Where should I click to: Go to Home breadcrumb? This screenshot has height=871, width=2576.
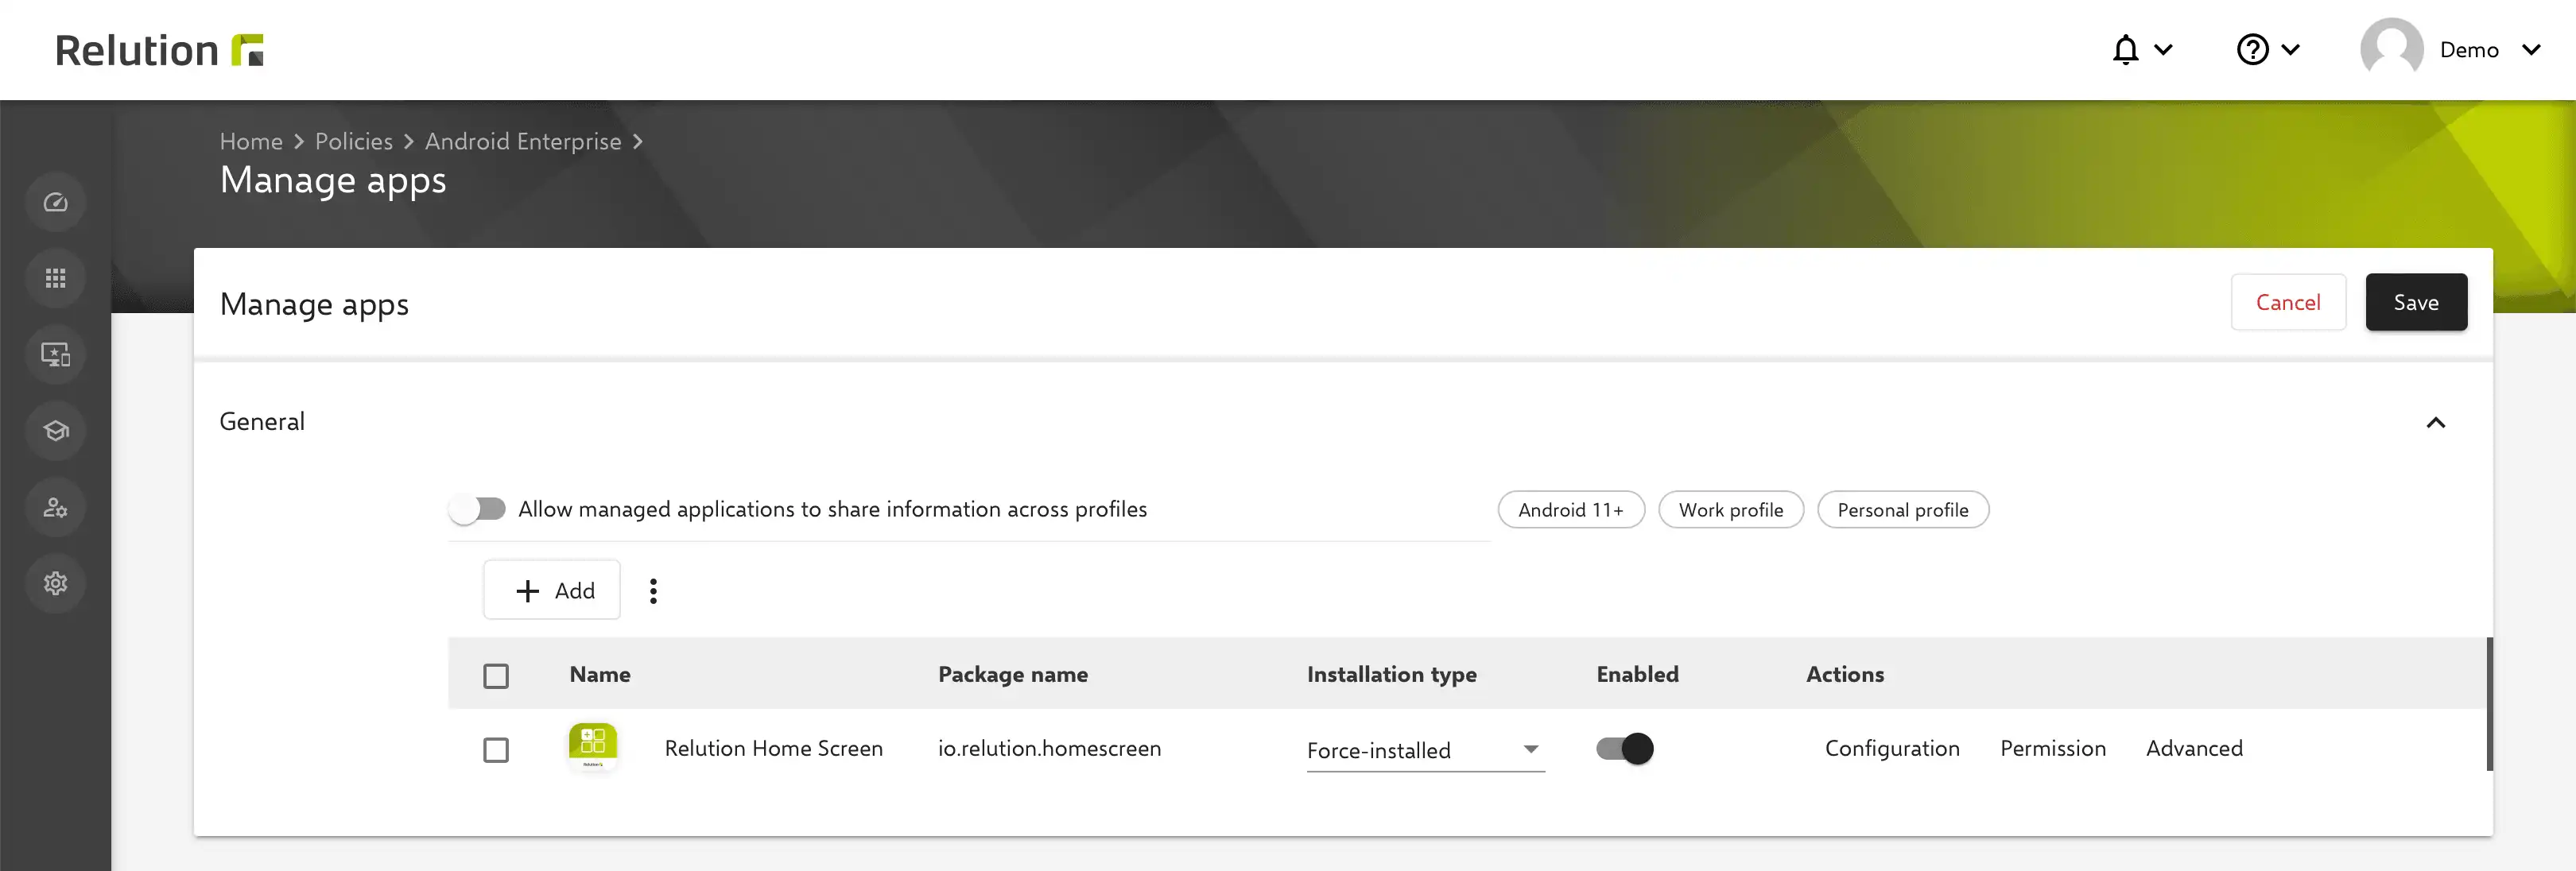(251, 142)
